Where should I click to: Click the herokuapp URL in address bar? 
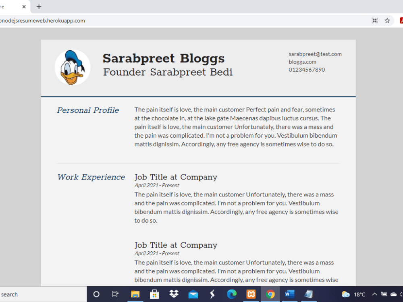(x=42, y=21)
